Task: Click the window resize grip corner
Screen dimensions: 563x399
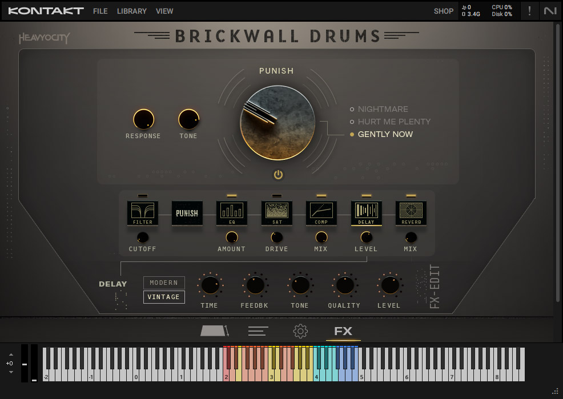Action: 556,392
